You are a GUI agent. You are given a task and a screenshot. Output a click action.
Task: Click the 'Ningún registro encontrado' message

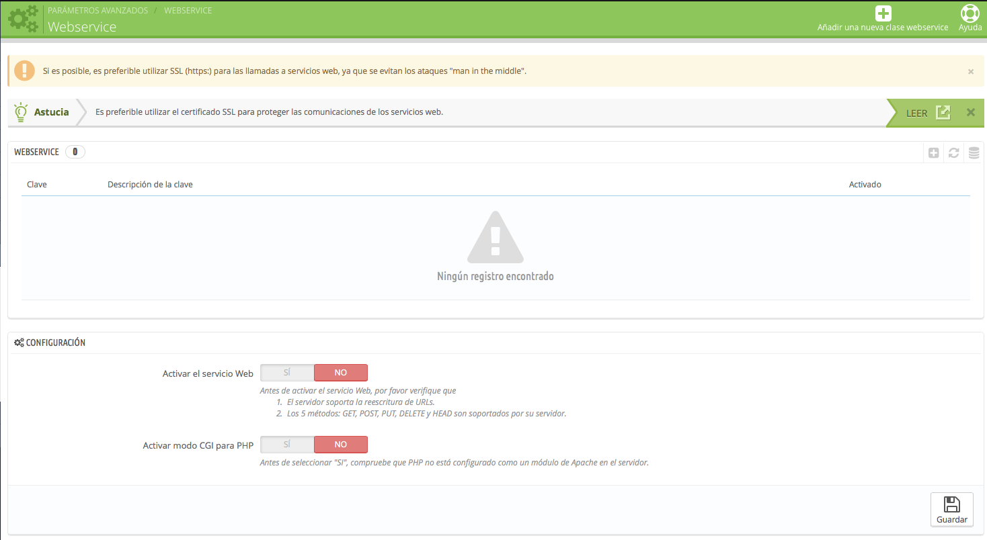click(496, 276)
